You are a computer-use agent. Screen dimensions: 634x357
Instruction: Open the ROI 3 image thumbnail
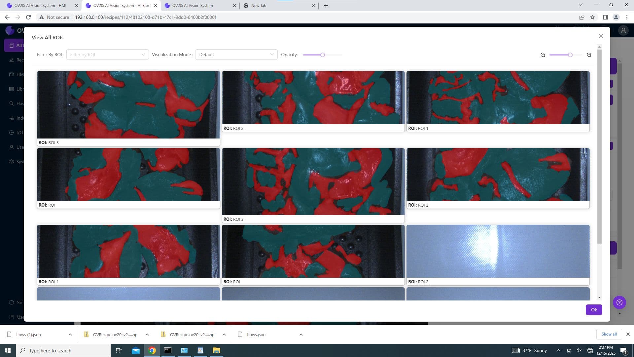pos(128,105)
